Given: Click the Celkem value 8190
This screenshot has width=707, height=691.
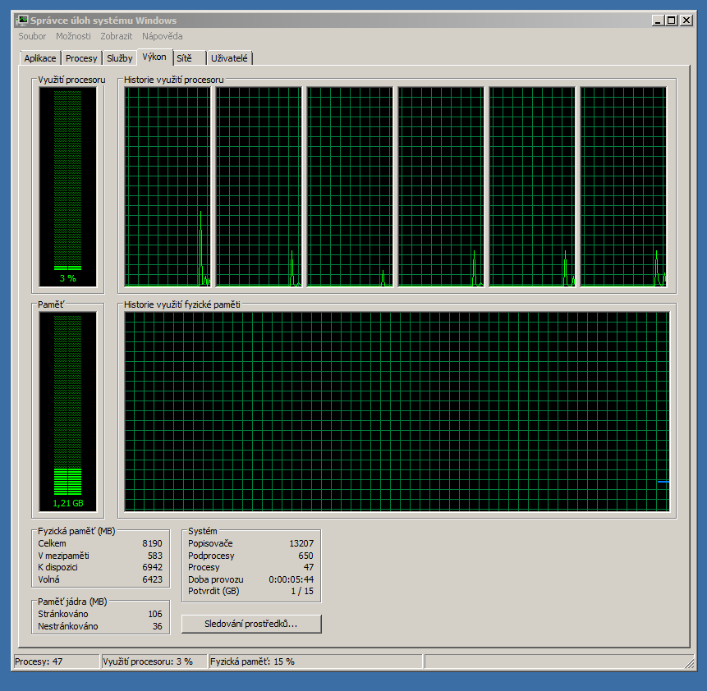Looking at the screenshot, I should (152, 543).
